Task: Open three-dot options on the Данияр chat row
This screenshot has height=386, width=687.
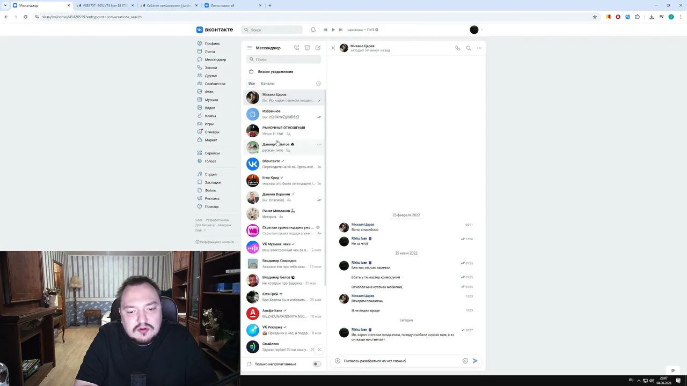Action: 319,144
